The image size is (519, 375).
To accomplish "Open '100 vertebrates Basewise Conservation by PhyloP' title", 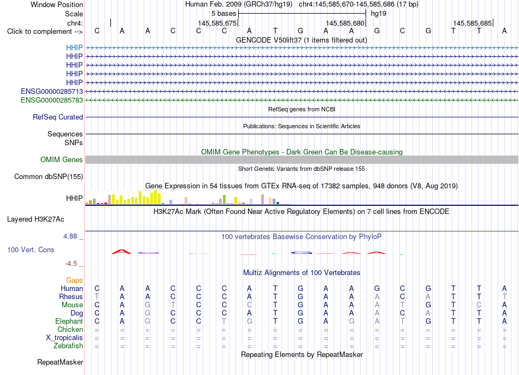I will 302,237.
